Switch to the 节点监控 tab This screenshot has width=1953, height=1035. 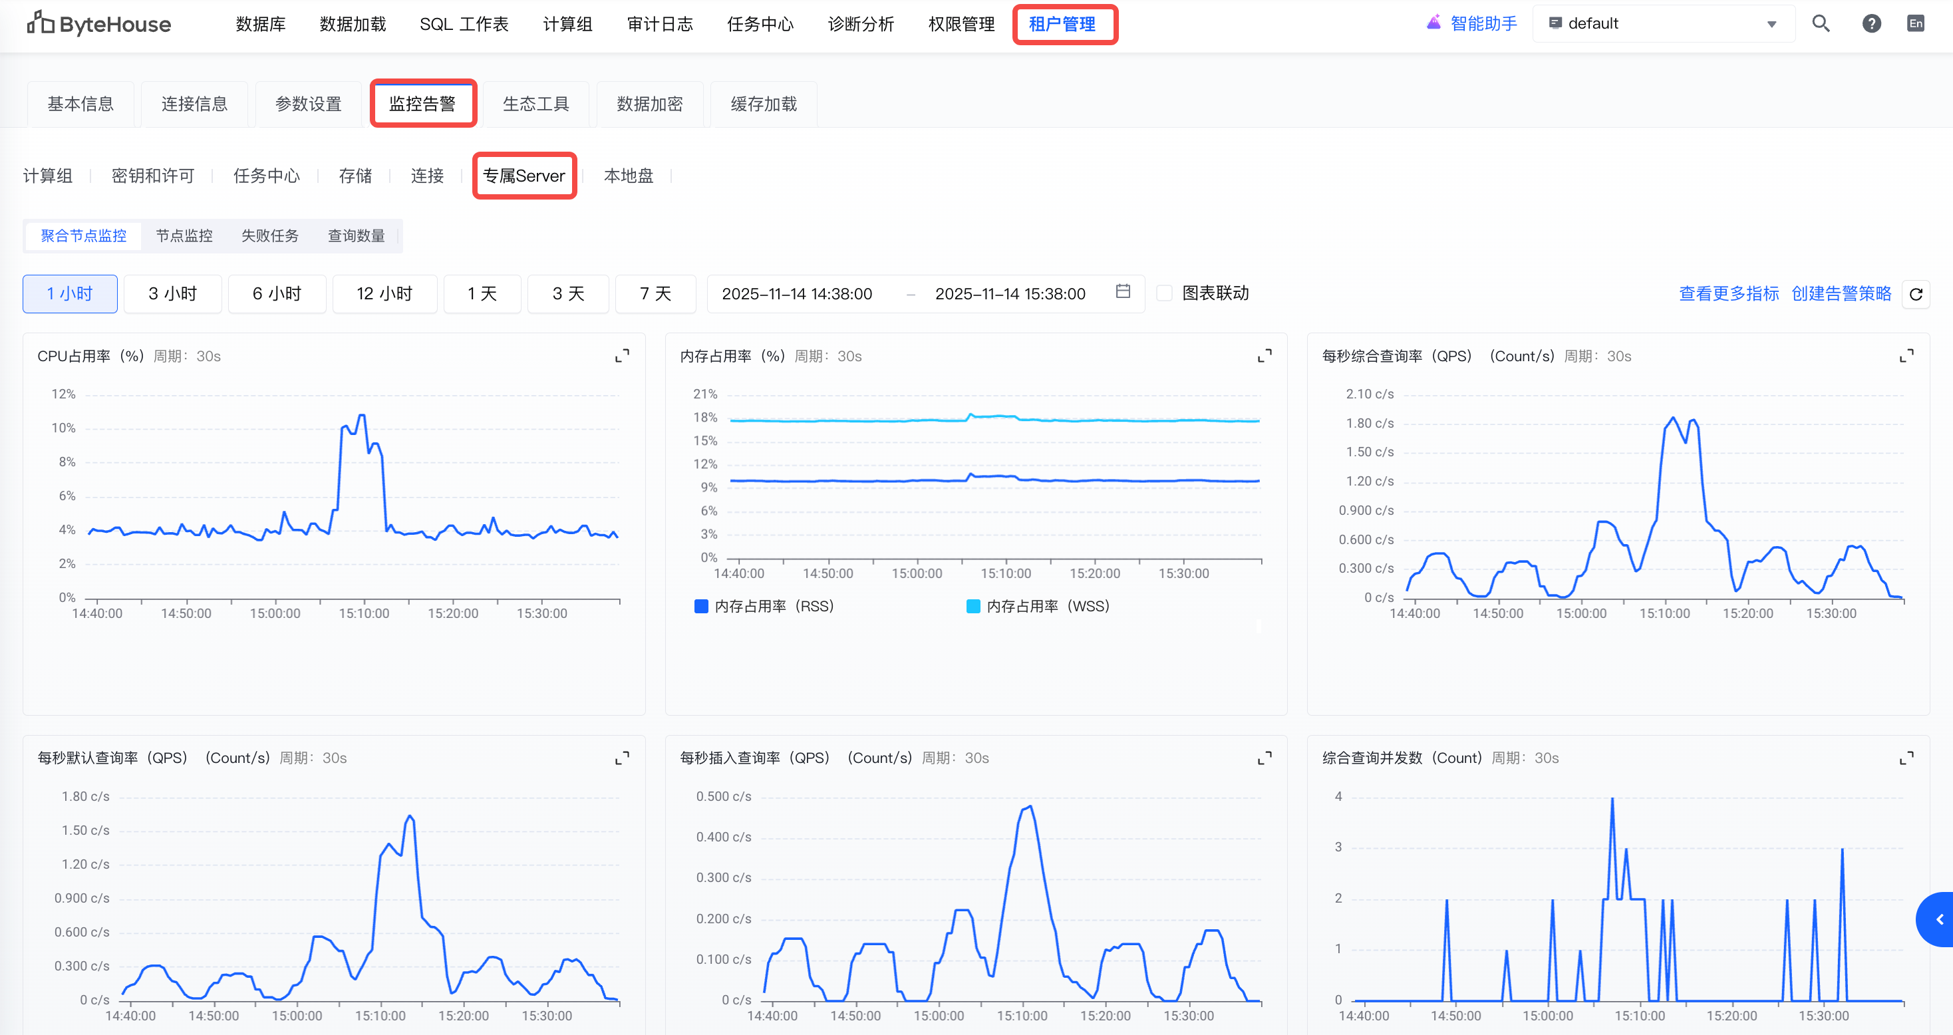184,236
